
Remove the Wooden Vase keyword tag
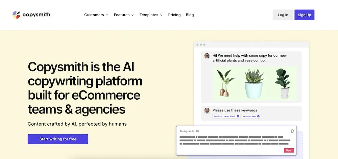click(x=259, y=116)
